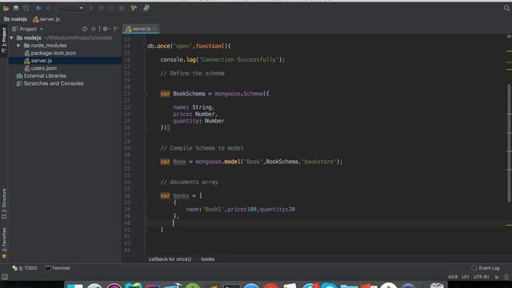Click line number 31 in gutter
The width and height of the screenshot is (512, 288).
click(127, 162)
